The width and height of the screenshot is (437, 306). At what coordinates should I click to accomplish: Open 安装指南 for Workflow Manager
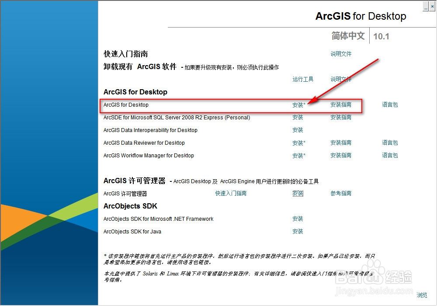(341, 156)
